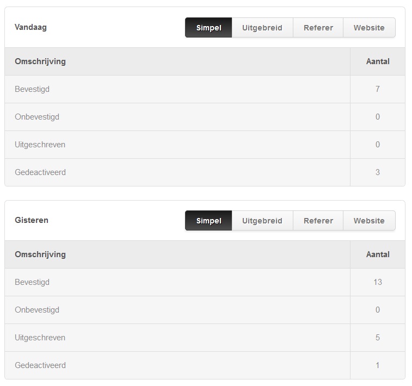Select Simpel tab in Vandaag panel
The width and height of the screenshot is (412, 386).
click(208, 28)
